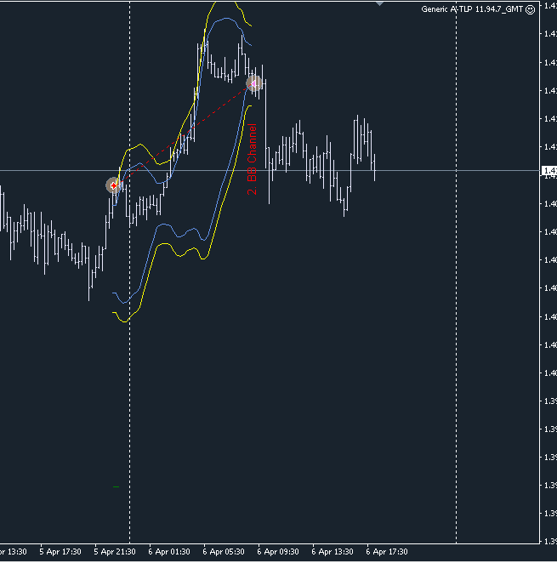Click the '5 Apr 17:30' time axis label
This screenshot has width=557, height=563.
(x=60, y=551)
